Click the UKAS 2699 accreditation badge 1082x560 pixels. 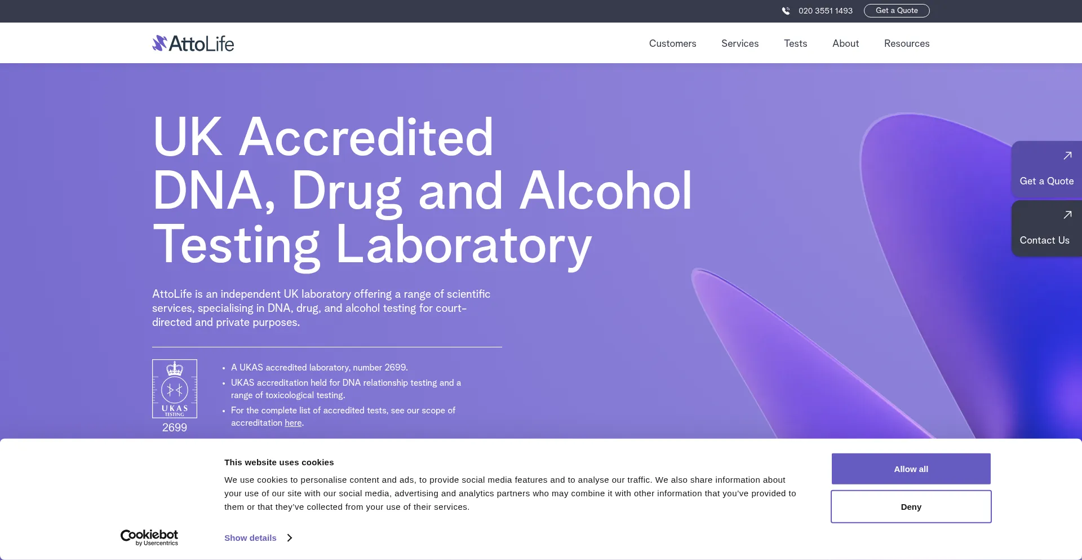click(x=175, y=396)
